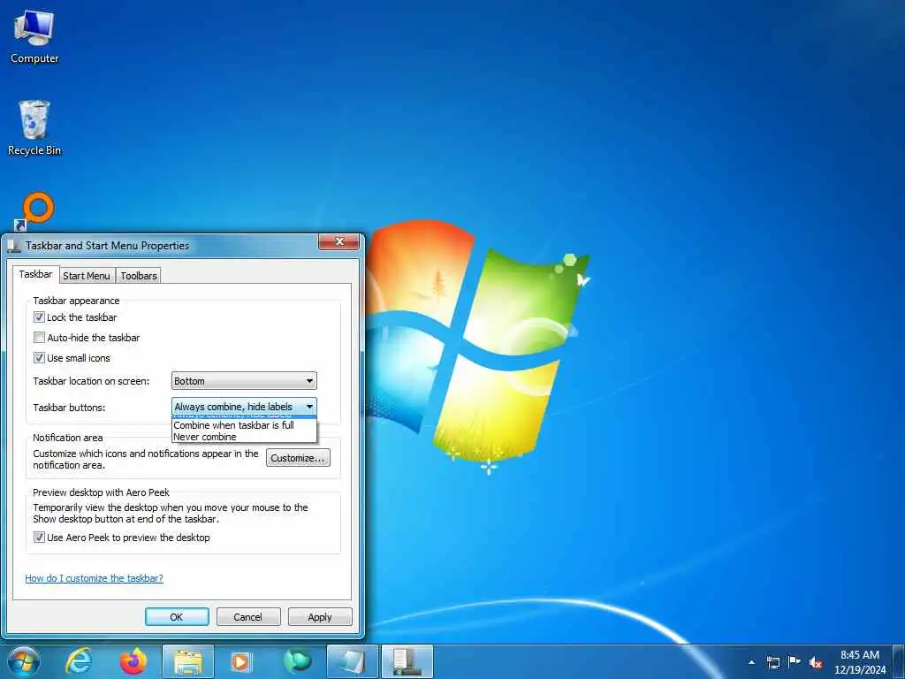Open the Windows Start orb
Image resolution: width=905 pixels, height=679 pixels.
(23, 661)
